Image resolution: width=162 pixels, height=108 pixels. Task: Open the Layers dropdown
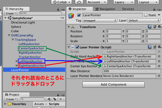[124, 2]
